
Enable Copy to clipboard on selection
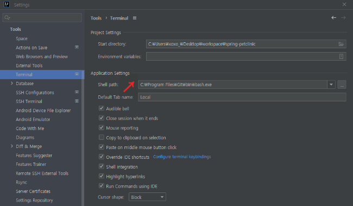point(102,137)
